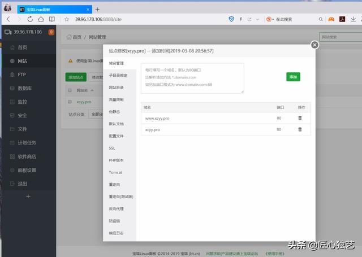Open the game controller icon
The width and height of the screenshot is (362, 257).
click(x=331, y=19)
